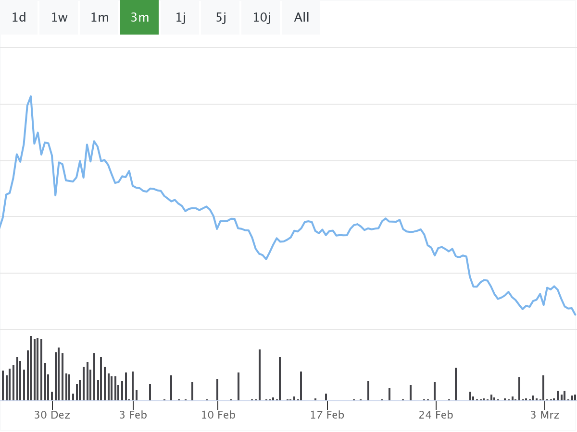
Task: Select the 10 Feb axis label
Action: point(218,415)
